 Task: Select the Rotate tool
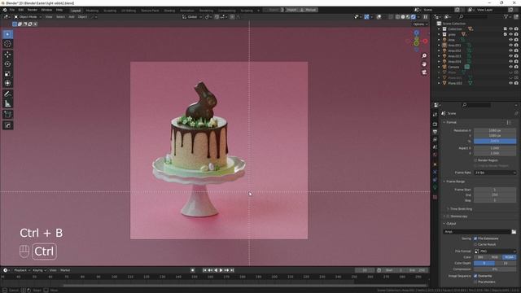pos(7,64)
